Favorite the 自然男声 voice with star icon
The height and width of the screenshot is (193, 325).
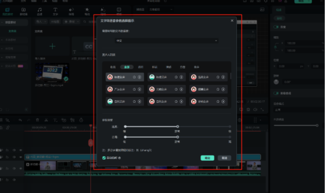[x=134, y=101]
